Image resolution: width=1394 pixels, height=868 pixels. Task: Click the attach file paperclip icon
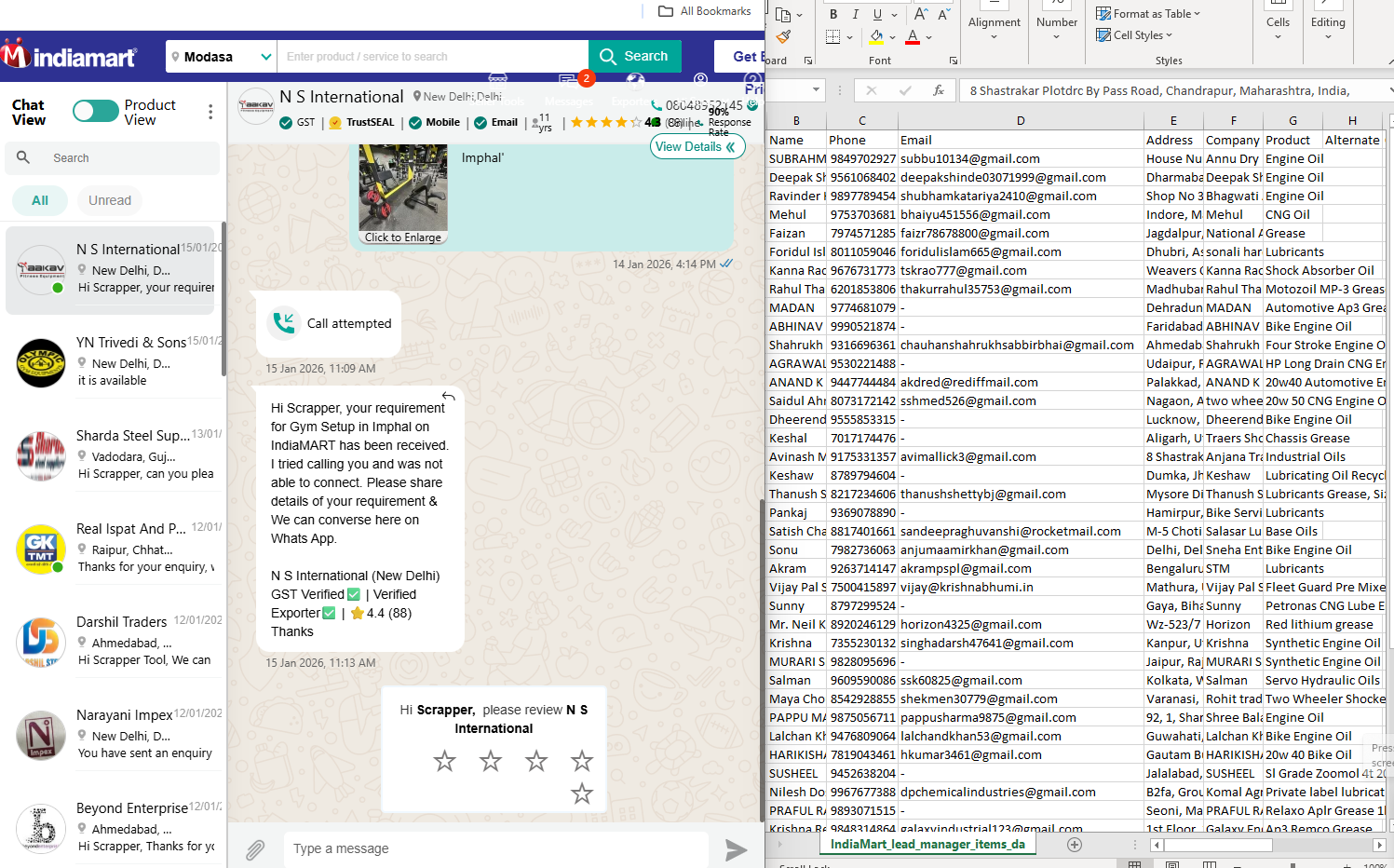(255, 849)
